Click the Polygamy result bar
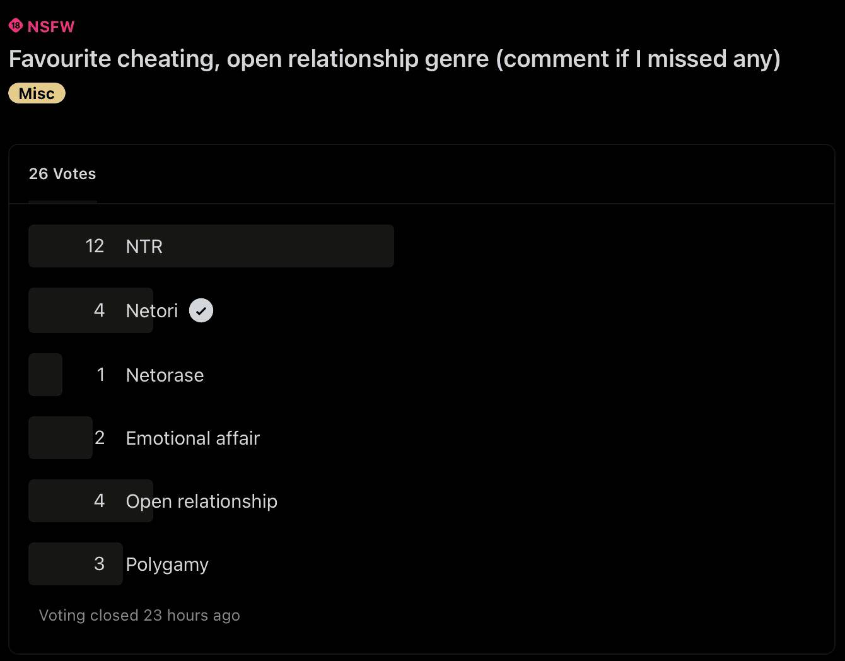Screen dimensions: 845x661 (x=76, y=564)
